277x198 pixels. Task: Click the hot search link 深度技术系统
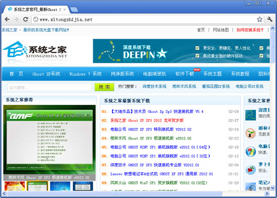point(155,87)
